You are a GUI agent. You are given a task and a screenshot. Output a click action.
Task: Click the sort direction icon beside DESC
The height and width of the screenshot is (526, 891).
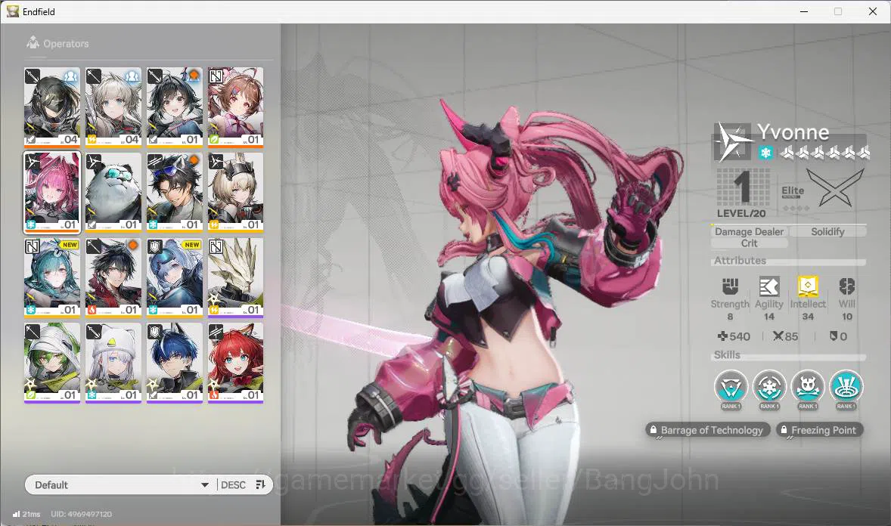tap(261, 484)
